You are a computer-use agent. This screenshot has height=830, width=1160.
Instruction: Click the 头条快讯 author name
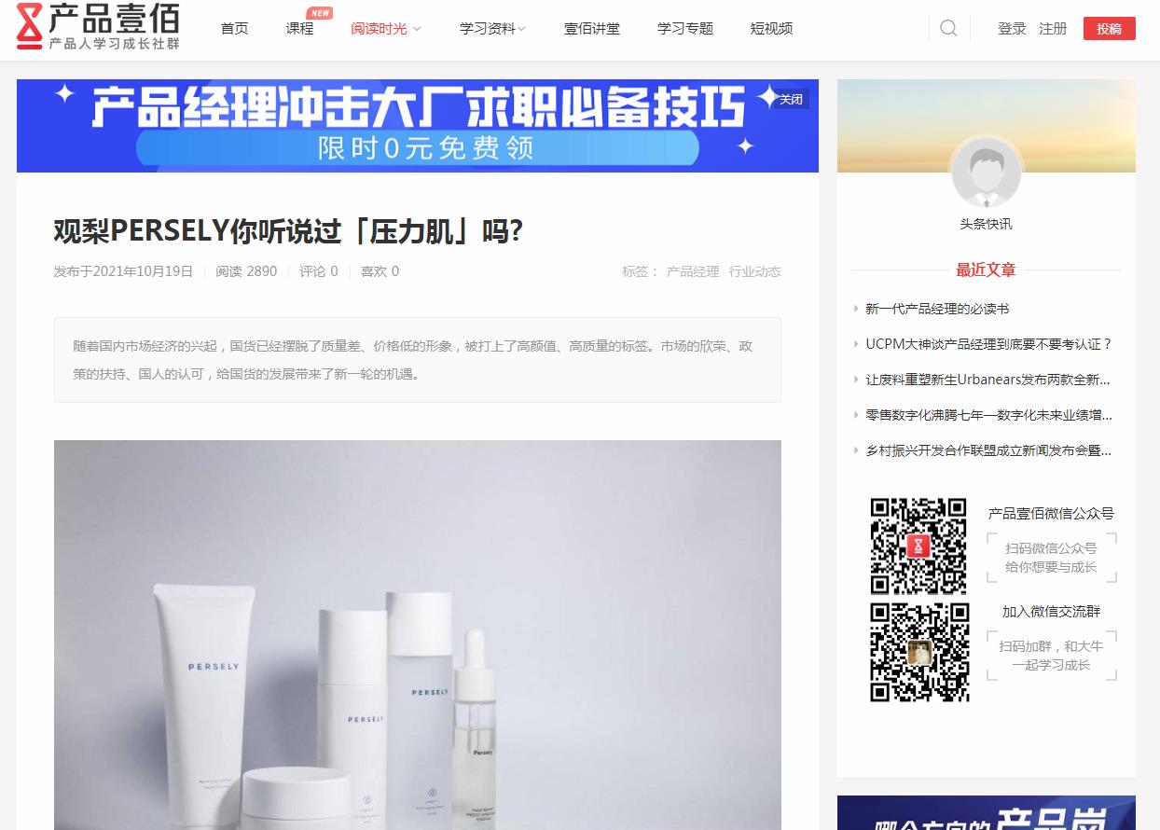click(x=986, y=224)
